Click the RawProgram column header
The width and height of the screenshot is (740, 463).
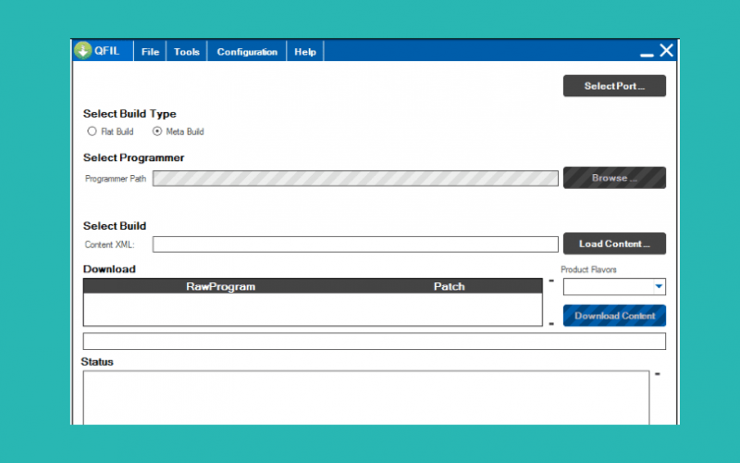220,286
